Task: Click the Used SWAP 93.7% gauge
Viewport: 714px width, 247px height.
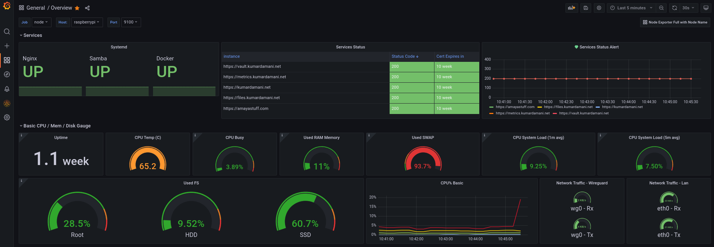Action: pyautogui.click(x=423, y=159)
